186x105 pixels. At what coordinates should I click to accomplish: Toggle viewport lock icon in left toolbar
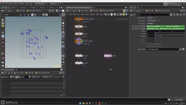pos(3,36)
